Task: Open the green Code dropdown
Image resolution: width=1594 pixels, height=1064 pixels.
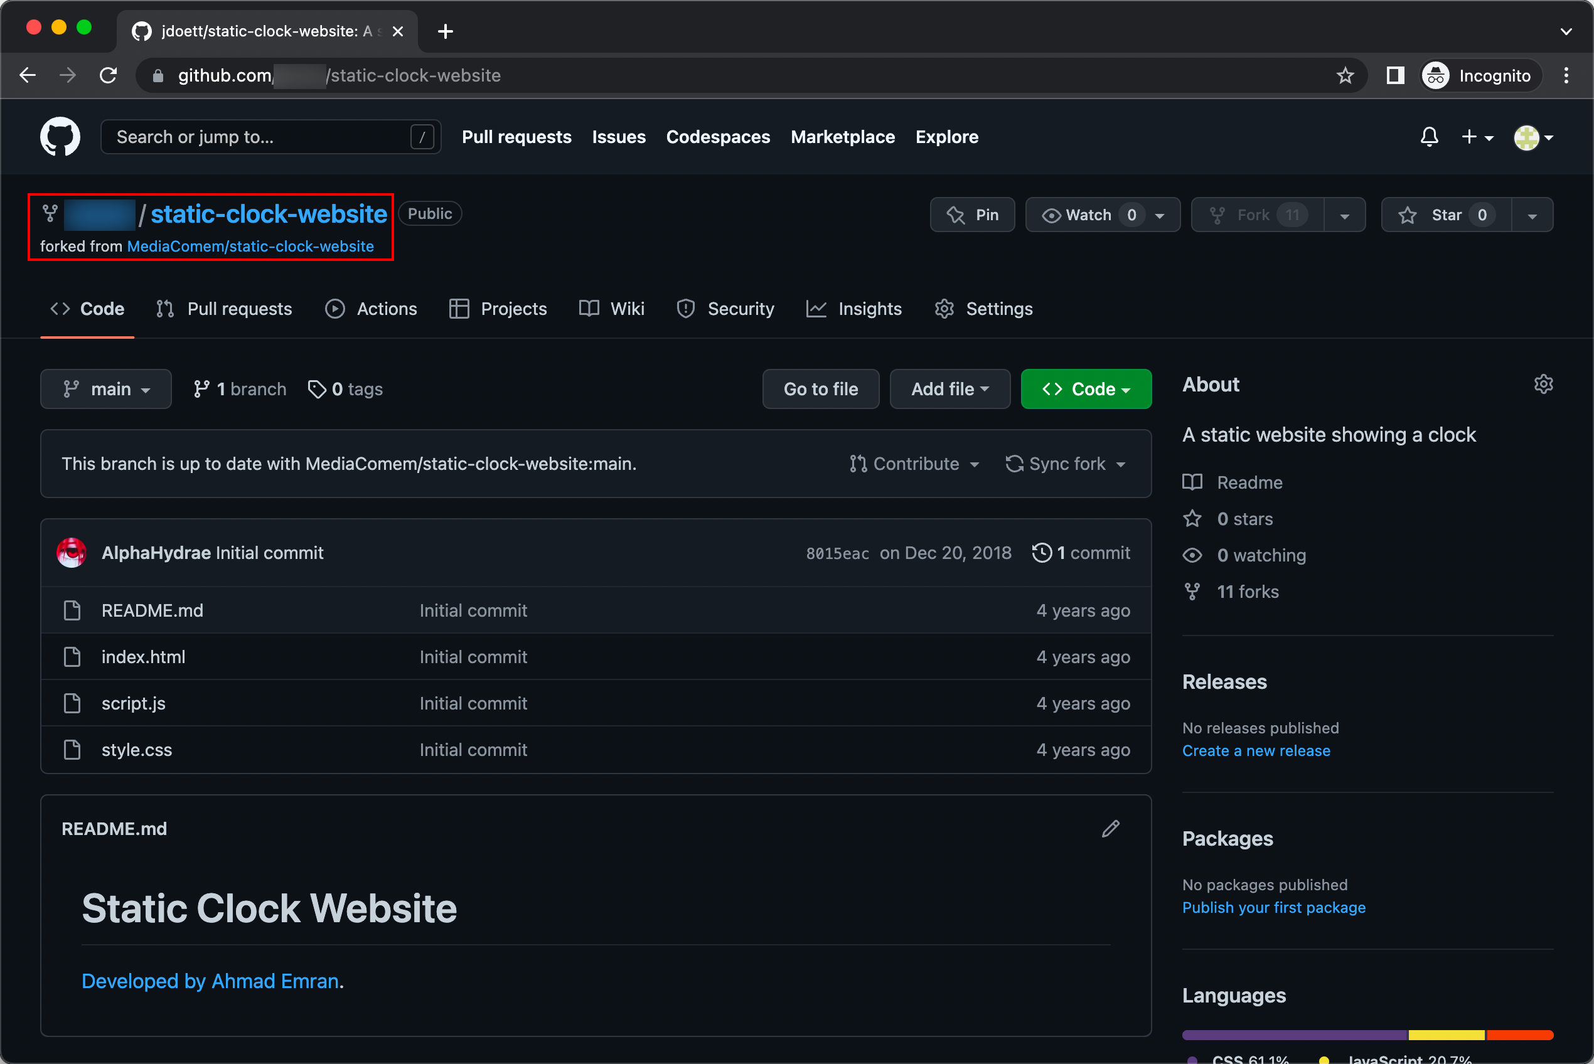Action: 1085,389
